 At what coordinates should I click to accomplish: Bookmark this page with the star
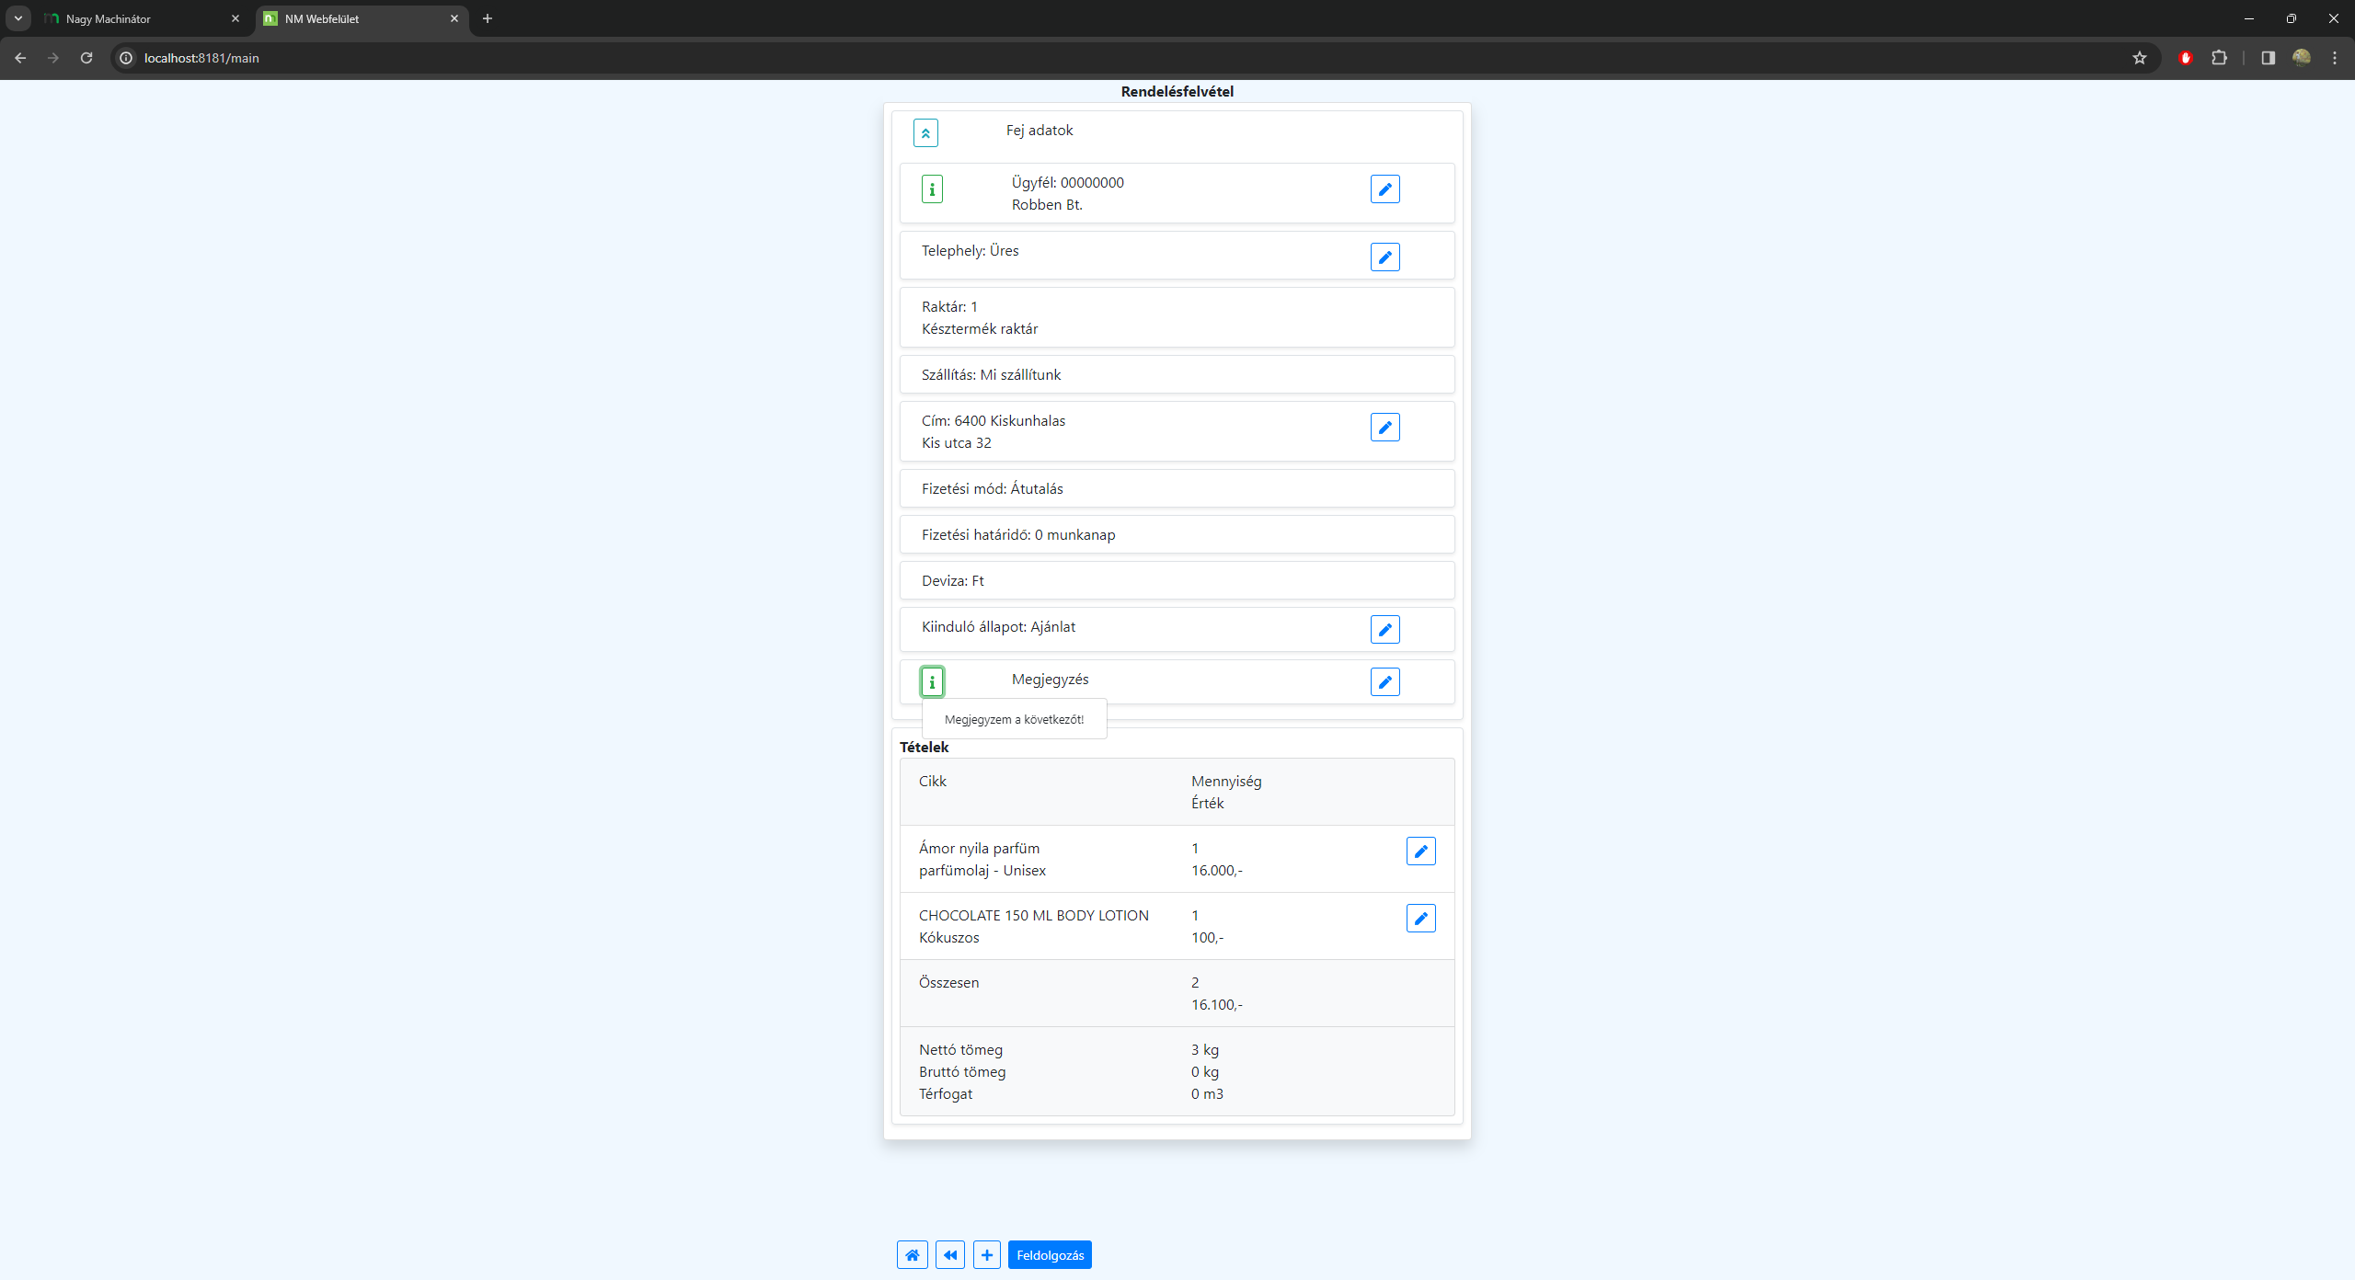click(x=2140, y=58)
